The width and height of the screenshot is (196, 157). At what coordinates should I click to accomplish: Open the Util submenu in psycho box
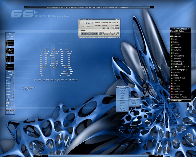[122, 95]
